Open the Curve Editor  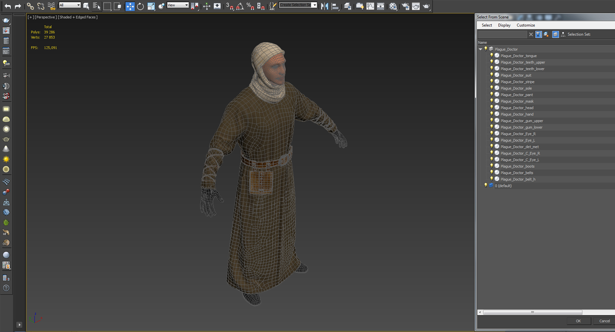pyautogui.click(x=370, y=6)
